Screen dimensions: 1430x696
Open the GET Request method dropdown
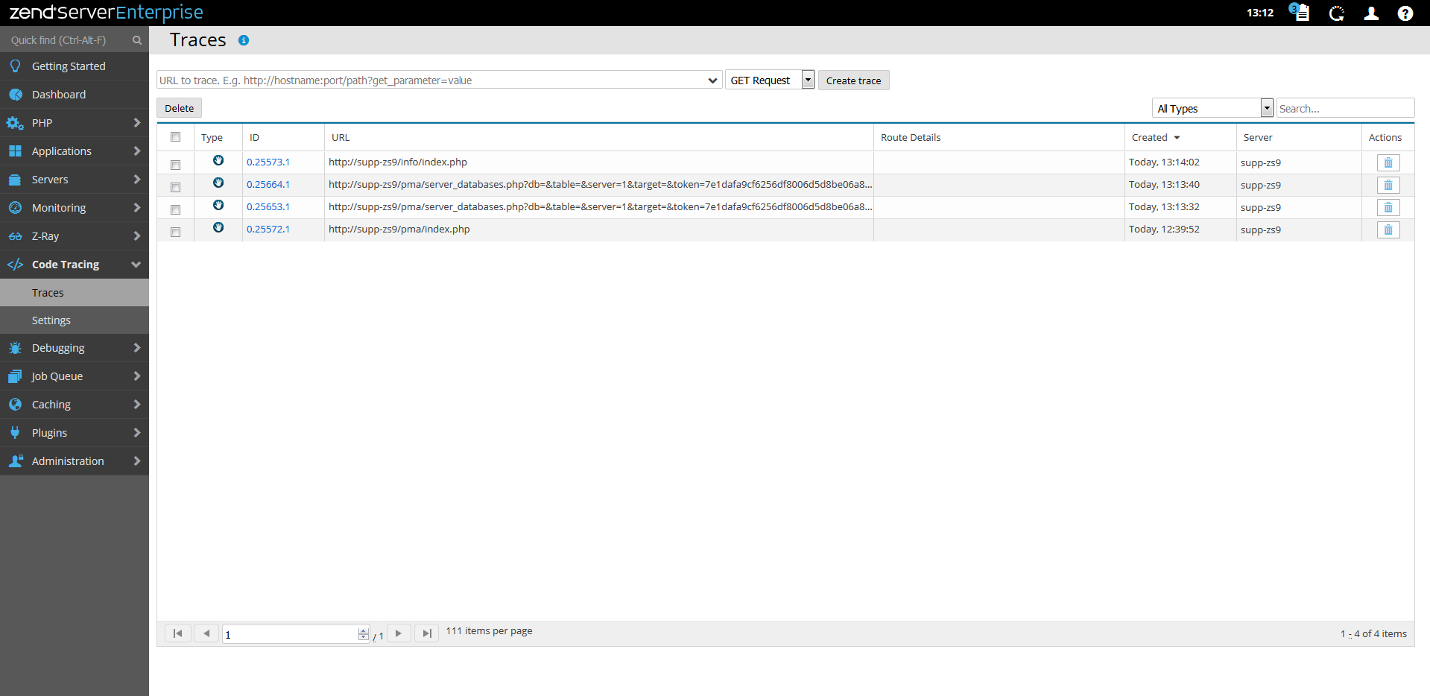808,80
